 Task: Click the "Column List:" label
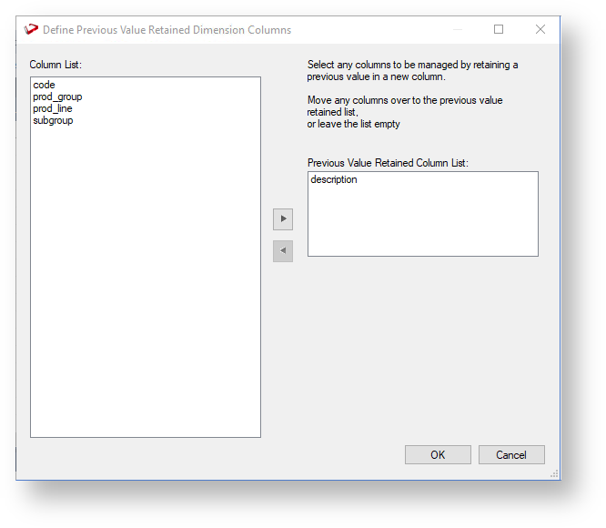tap(56, 65)
